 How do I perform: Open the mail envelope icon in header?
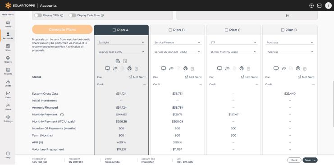[x=319, y=6]
